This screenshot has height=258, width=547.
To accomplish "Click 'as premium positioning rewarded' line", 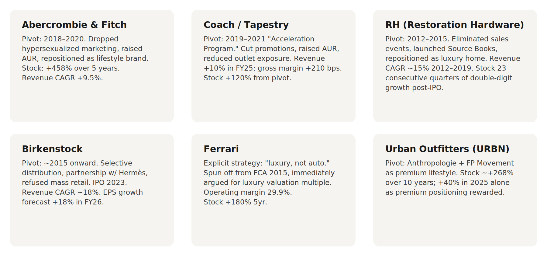I will (445, 192).
